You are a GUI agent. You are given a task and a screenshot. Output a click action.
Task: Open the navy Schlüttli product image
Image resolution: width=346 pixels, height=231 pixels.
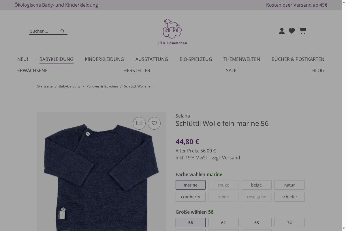pos(102,173)
